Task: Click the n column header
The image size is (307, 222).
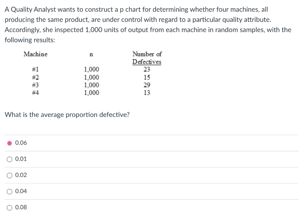Action: pyautogui.click(x=91, y=54)
